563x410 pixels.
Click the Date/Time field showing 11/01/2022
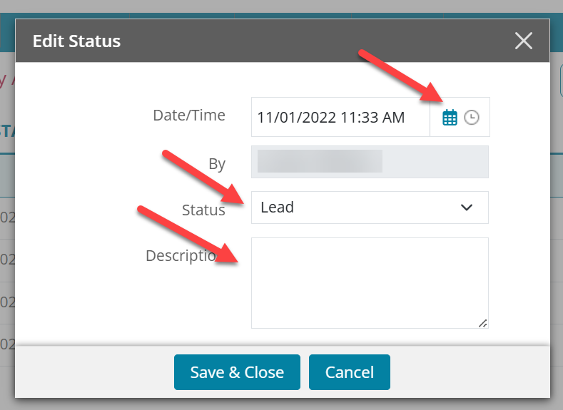coord(340,117)
